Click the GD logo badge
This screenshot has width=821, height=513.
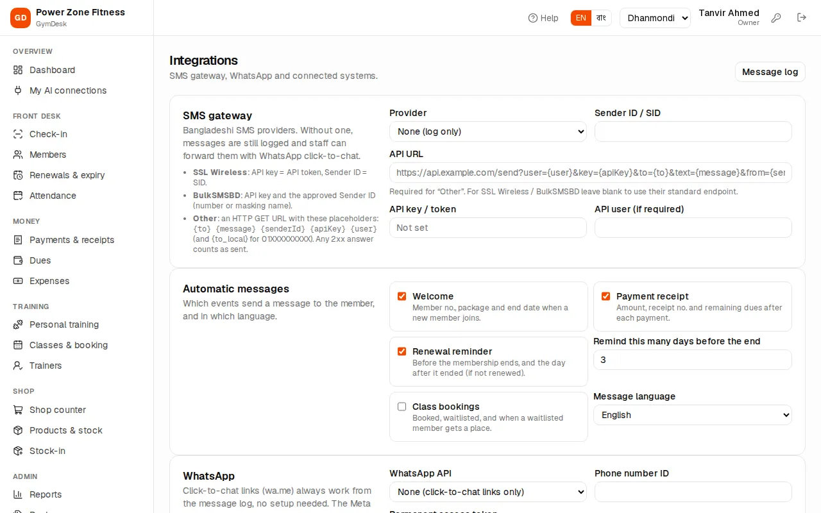click(21, 18)
